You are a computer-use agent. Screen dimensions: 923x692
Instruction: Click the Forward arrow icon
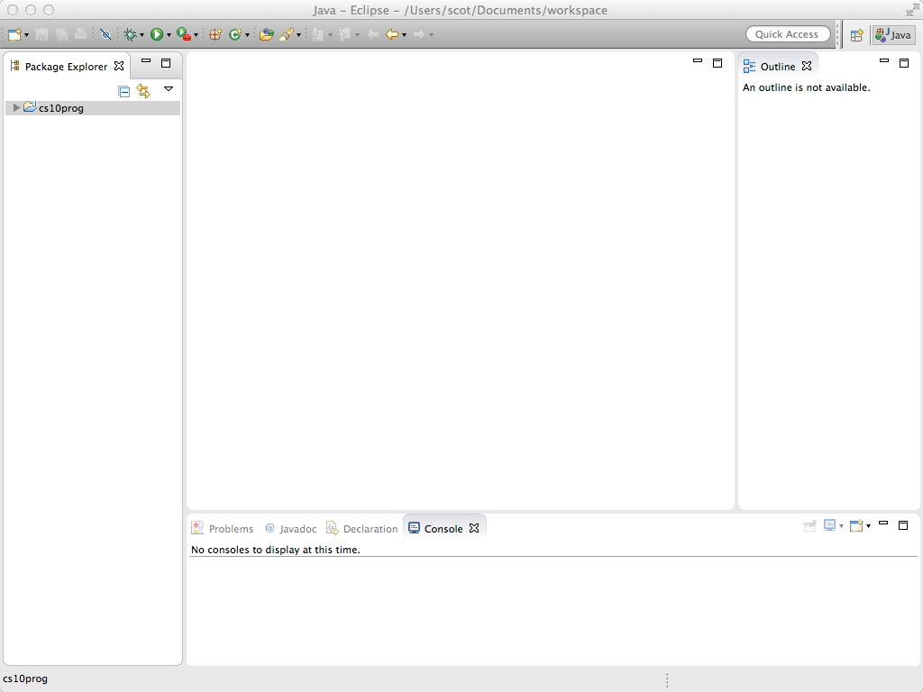pos(419,35)
